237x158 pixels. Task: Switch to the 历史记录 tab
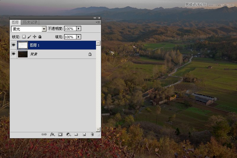click(x=30, y=22)
